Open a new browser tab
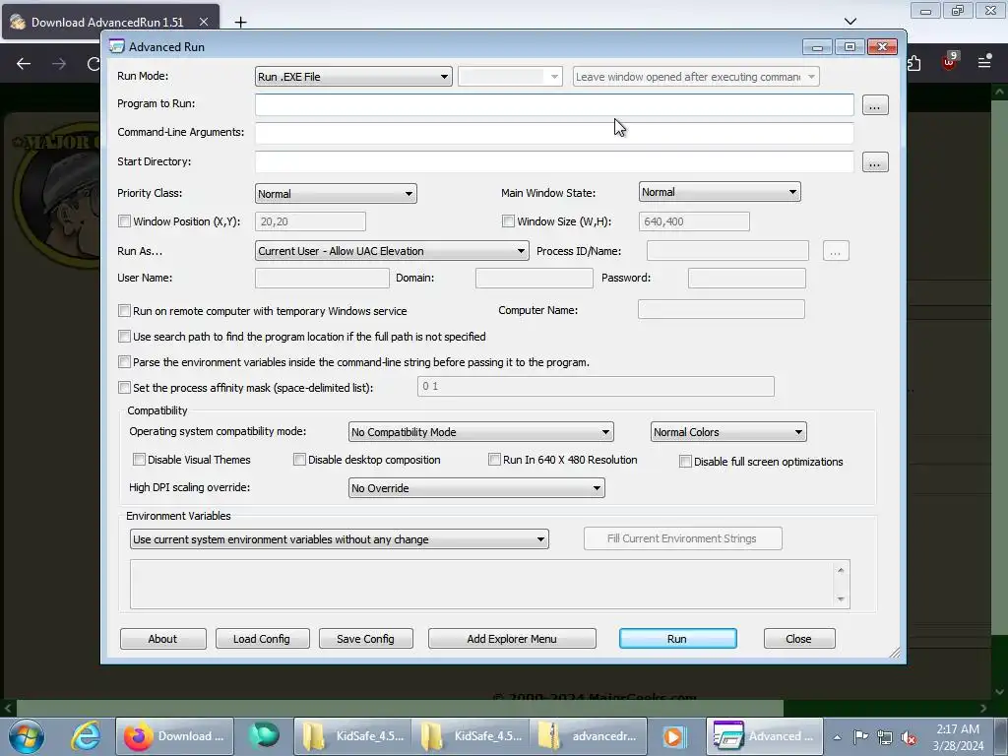1008x756 pixels. pyautogui.click(x=240, y=22)
